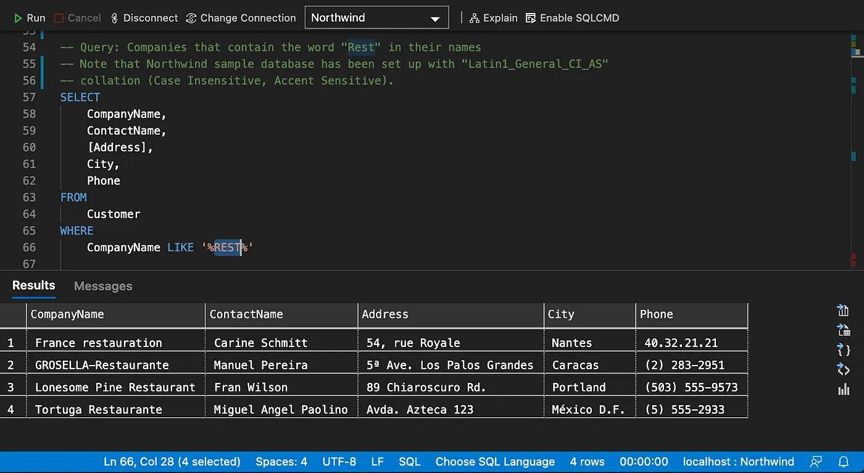Screen dimensions: 864x473
Task: Open the Chart viewer icon
Action: pos(843,389)
